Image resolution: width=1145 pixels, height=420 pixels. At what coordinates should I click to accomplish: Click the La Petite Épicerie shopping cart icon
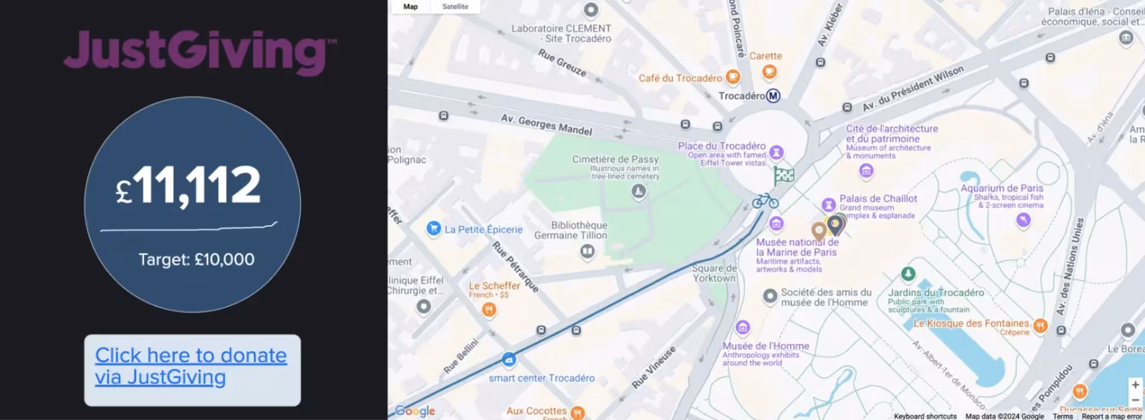click(x=433, y=228)
